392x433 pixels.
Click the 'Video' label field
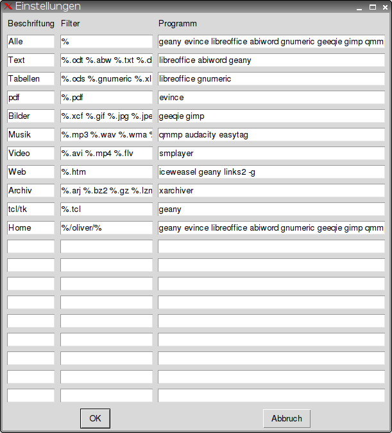point(31,154)
